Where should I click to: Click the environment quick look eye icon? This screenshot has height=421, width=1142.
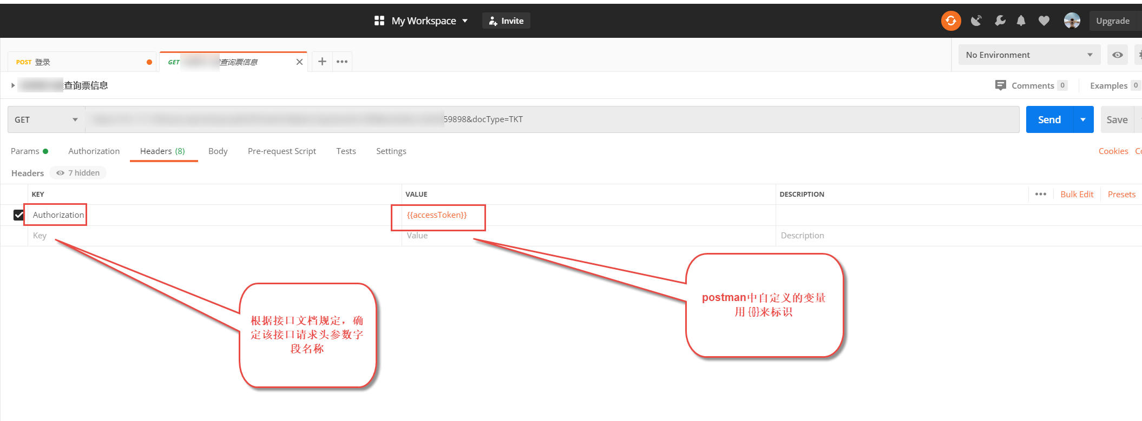[1117, 55]
